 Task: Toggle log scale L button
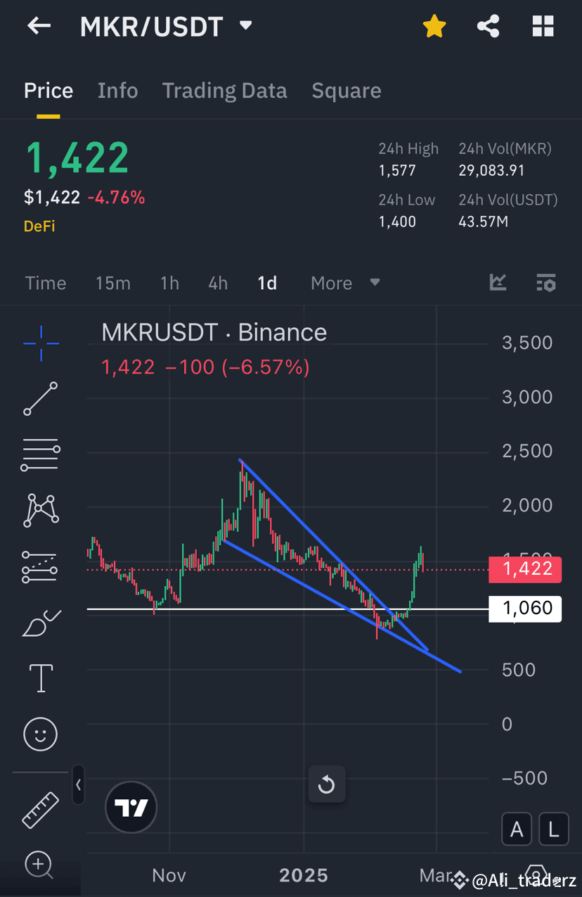coord(553,830)
